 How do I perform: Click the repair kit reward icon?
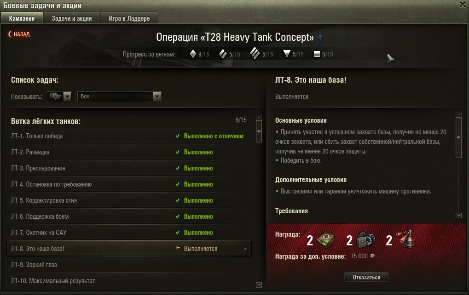coord(366,240)
